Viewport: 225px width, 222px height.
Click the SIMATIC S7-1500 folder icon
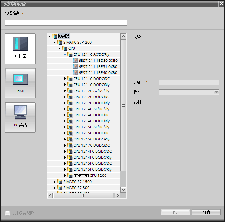(x=60, y=181)
